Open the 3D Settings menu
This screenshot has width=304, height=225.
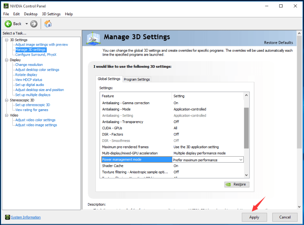click(51, 14)
